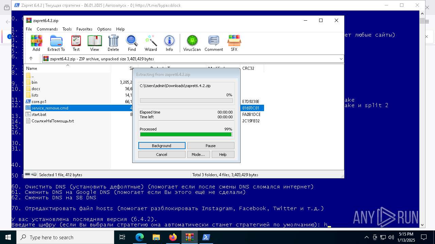Click the volume speaker tray icon
The width and height of the screenshot is (435, 244).
(391, 237)
